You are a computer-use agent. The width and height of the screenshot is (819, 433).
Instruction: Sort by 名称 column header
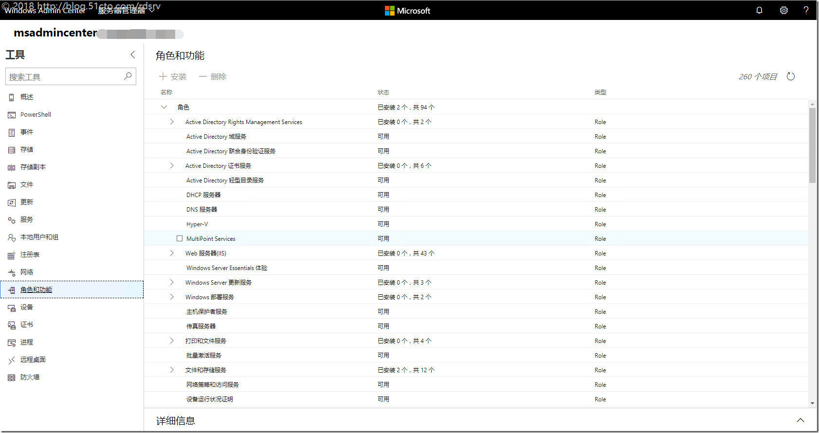pyautogui.click(x=166, y=92)
